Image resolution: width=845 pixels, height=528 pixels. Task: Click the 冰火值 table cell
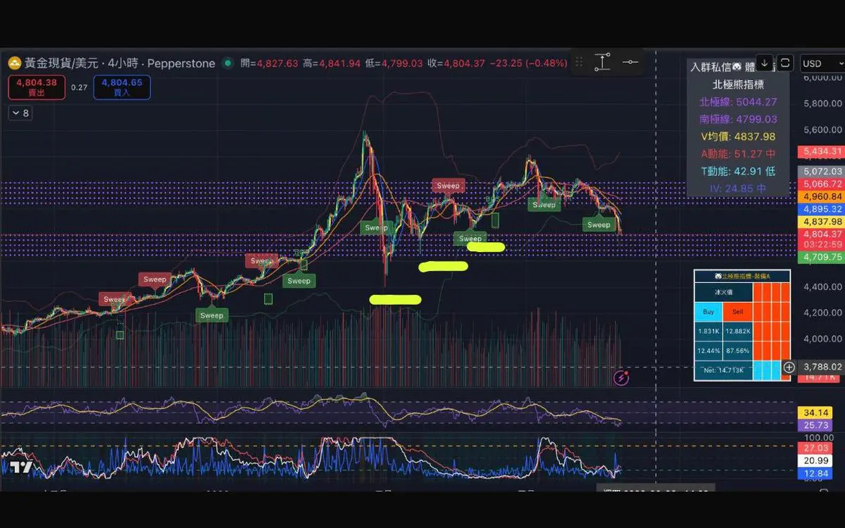724,292
